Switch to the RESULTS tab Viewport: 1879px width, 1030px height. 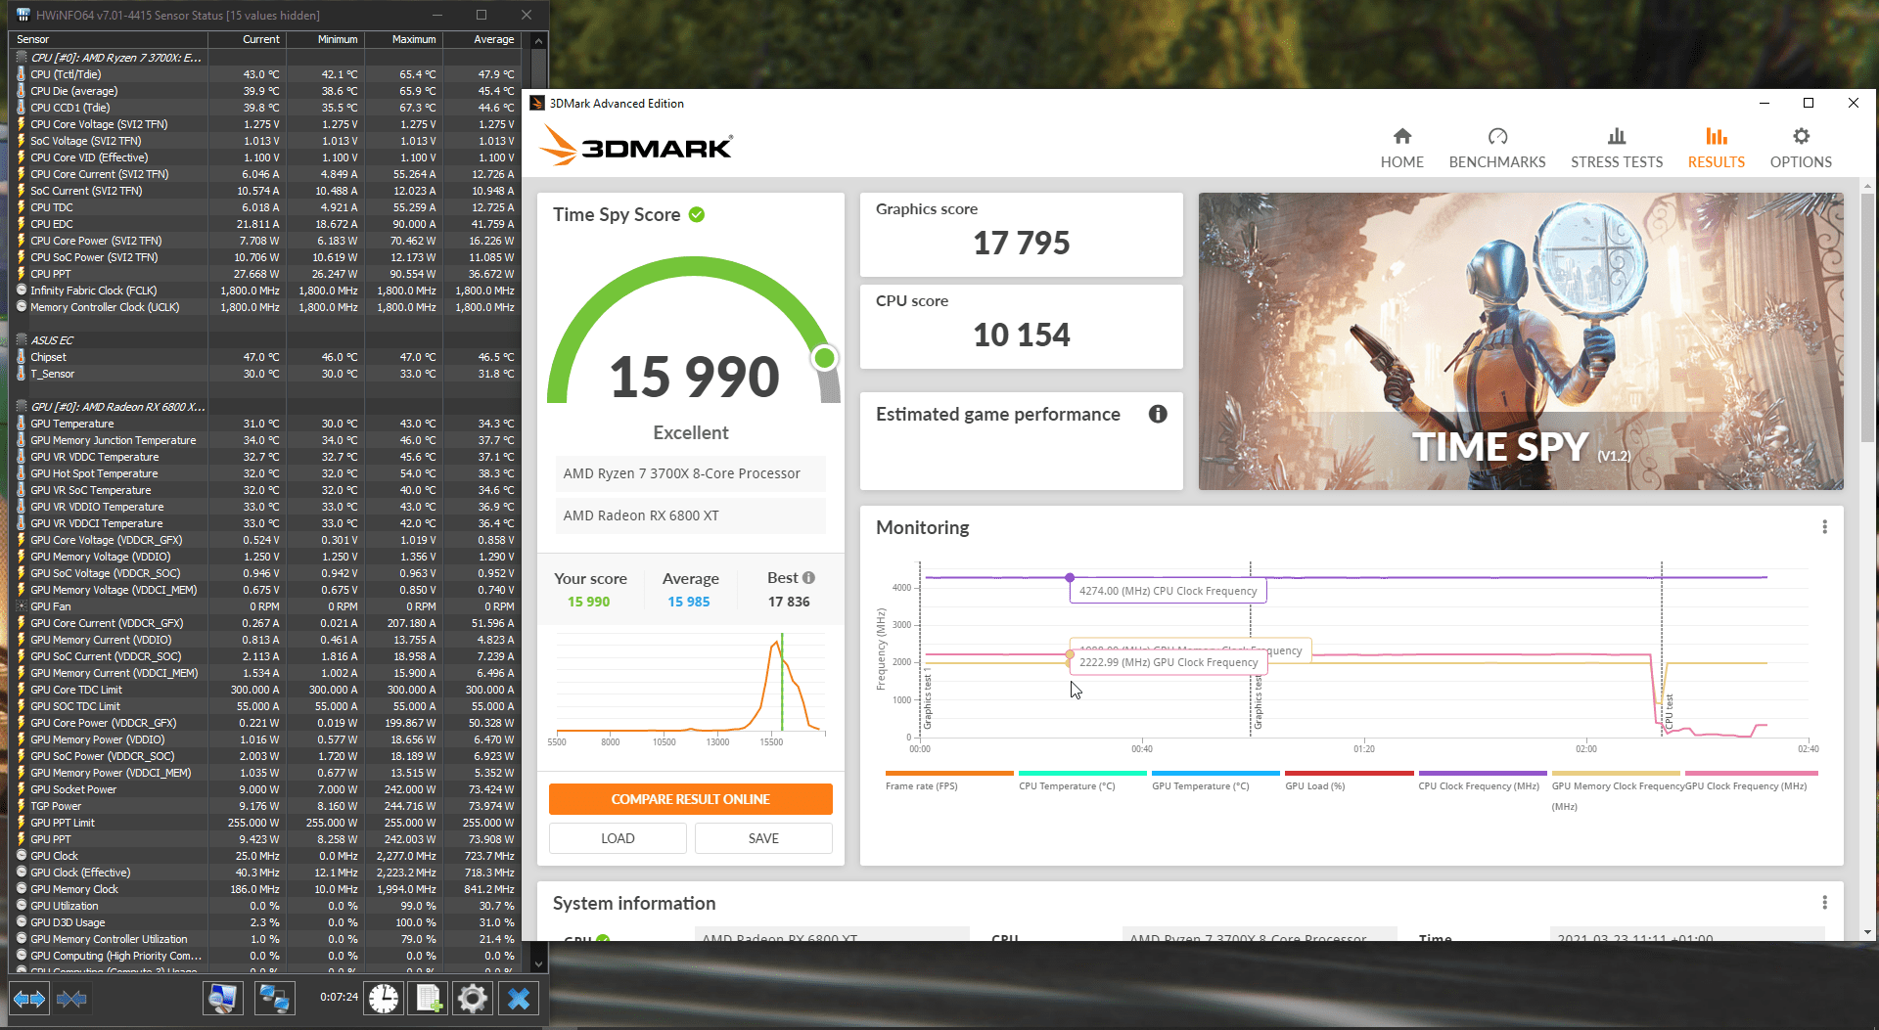1716,149
